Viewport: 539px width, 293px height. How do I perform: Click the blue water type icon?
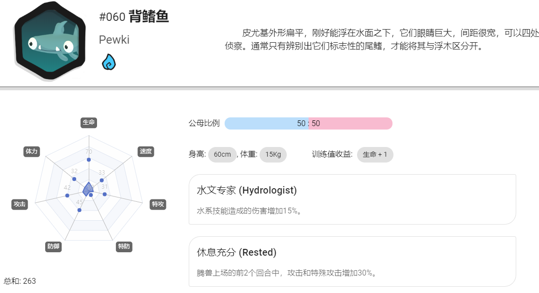click(x=109, y=62)
